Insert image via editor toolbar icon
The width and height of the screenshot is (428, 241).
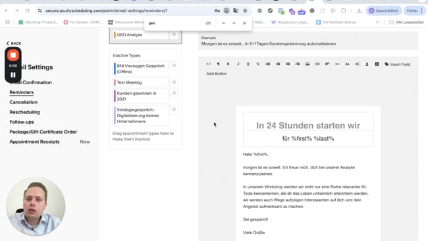[x=308, y=64]
